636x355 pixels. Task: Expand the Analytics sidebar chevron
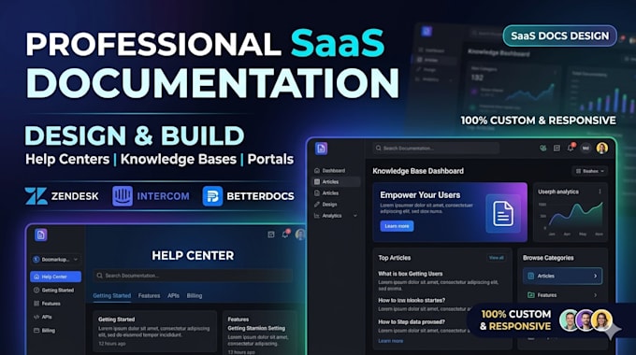355,216
